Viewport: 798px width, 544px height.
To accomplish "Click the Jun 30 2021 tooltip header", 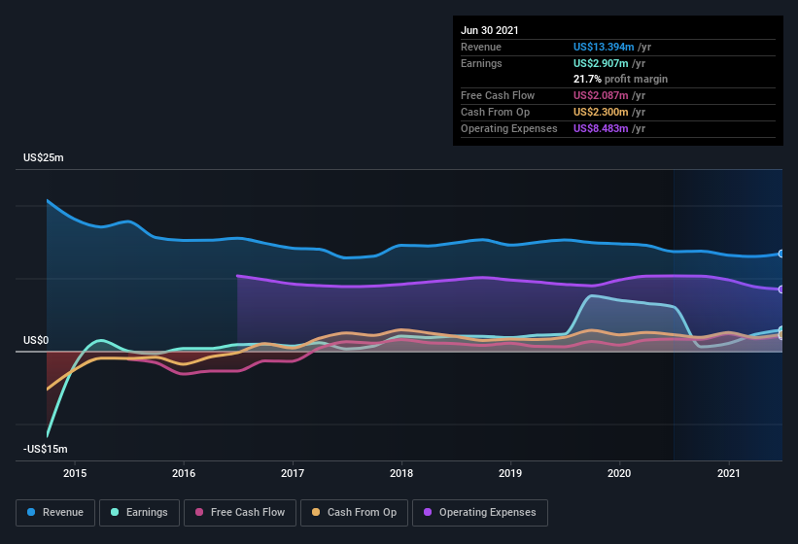I will point(490,30).
